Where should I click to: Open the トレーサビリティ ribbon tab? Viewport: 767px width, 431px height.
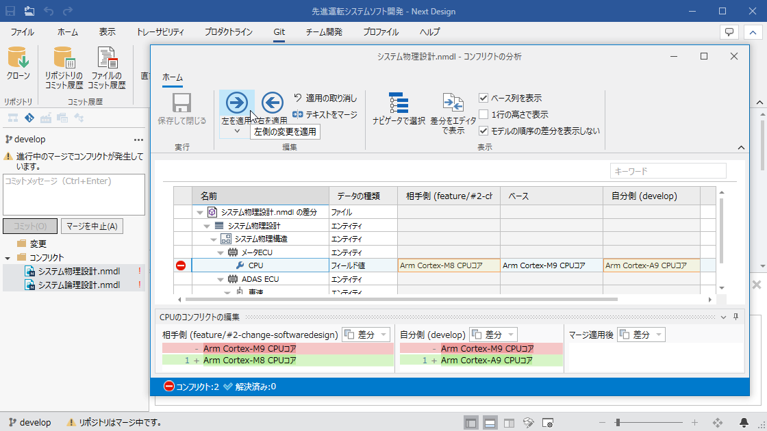(160, 31)
